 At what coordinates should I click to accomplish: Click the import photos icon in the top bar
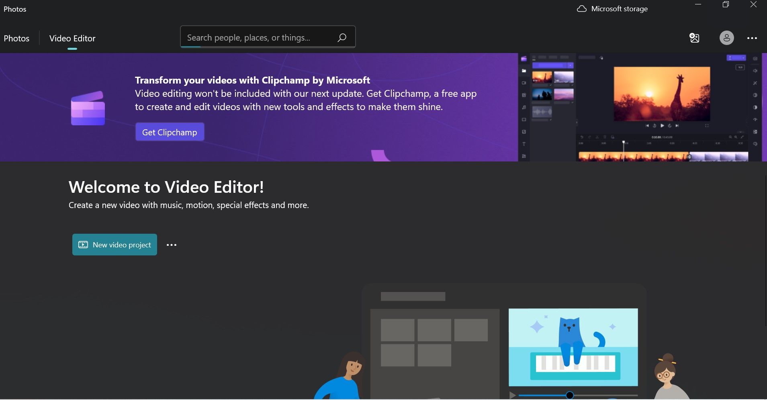coord(695,38)
